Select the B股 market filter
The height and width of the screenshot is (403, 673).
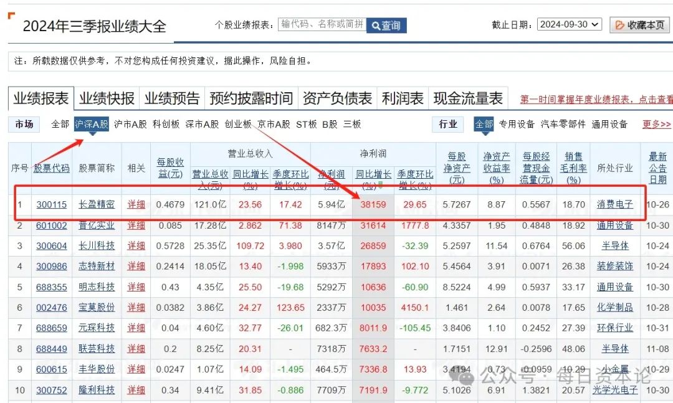330,125
